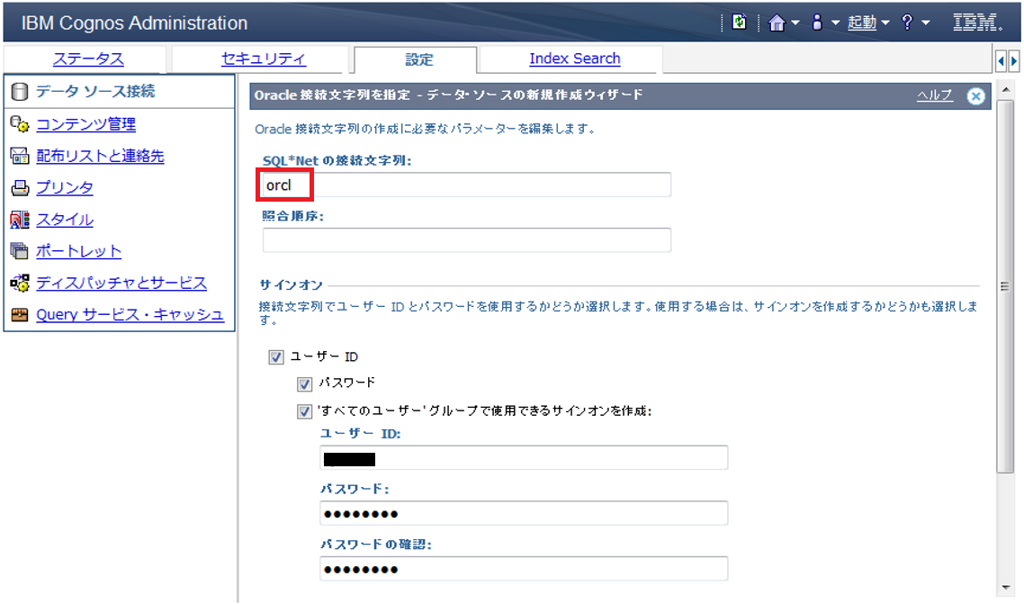
Task: Close the data source wizard
Action: click(x=975, y=96)
